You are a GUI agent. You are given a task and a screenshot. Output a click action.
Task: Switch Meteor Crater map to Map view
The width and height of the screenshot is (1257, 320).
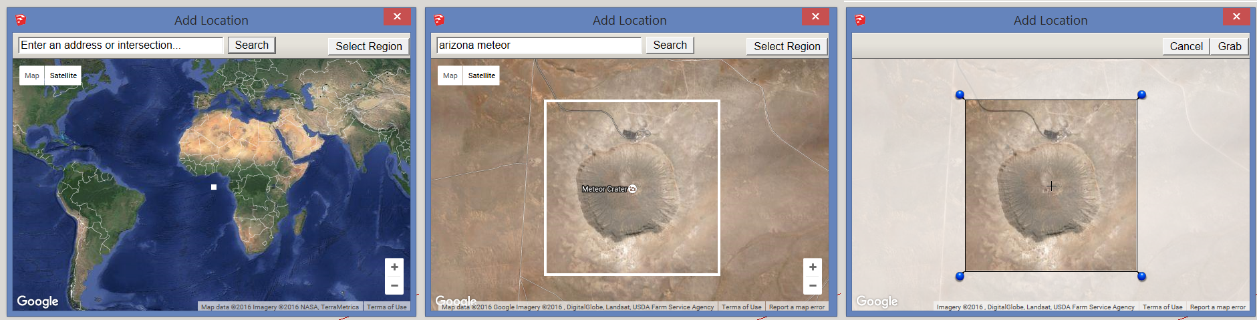[450, 75]
